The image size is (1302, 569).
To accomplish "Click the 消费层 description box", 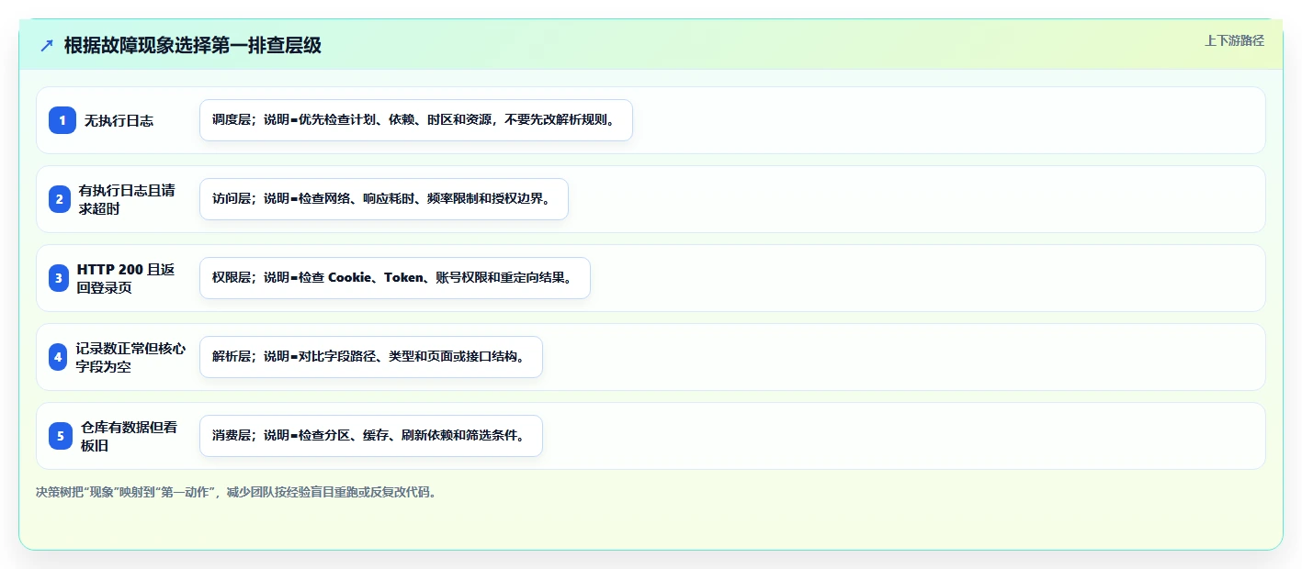I will pyautogui.click(x=371, y=436).
